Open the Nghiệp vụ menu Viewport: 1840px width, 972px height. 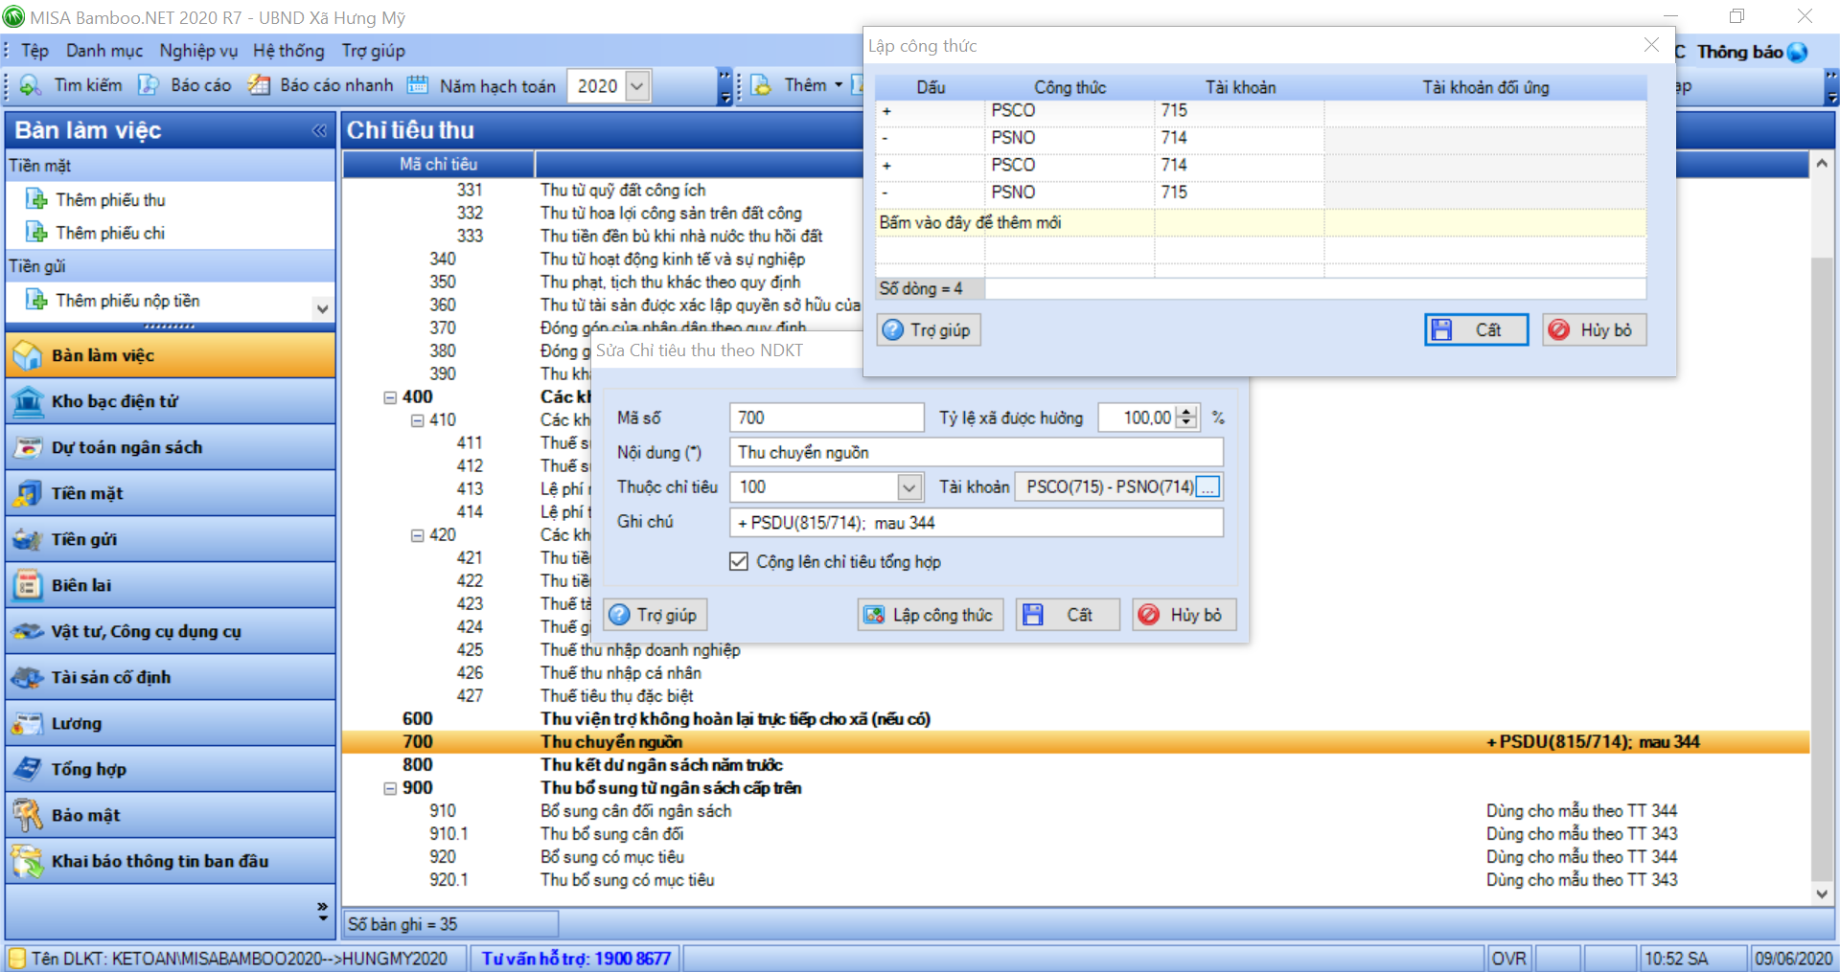(x=197, y=51)
